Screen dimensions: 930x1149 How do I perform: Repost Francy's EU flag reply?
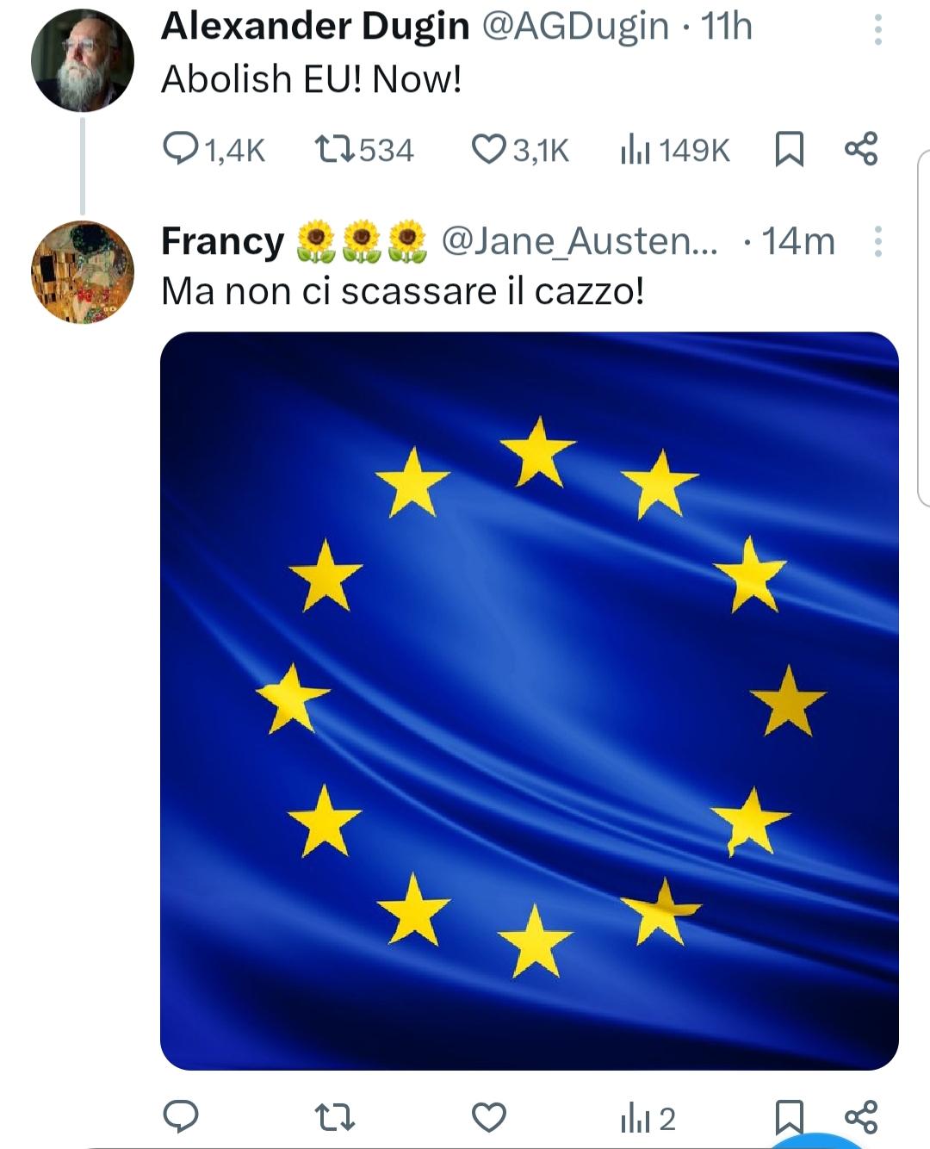[x=335, y=1118]
